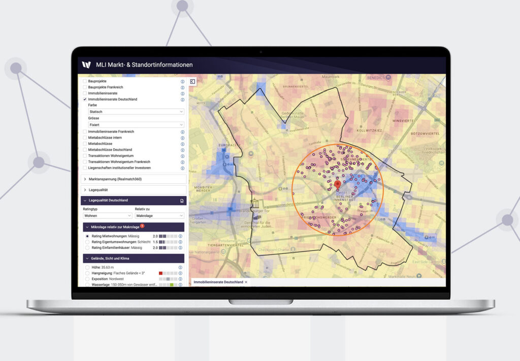
Task: Click the red location pin on map
Action: point(337,185)
